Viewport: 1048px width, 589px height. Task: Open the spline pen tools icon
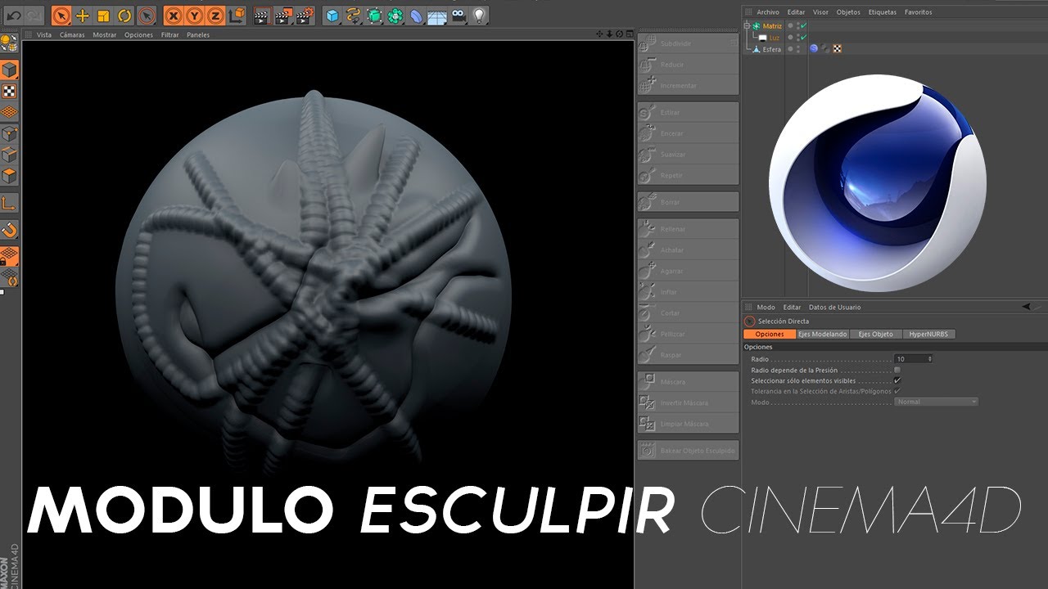(353, 15)
